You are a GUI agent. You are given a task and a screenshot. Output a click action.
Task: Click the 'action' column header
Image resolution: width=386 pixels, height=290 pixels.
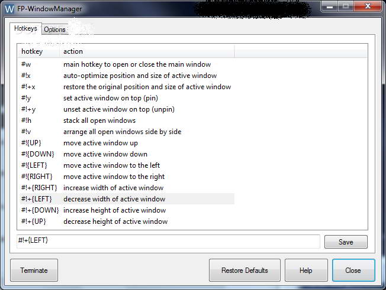(x=147, y=51)
